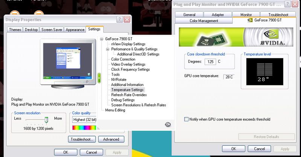
Task: Click Cancel in Display Properties
Action: tap(91, 152)
